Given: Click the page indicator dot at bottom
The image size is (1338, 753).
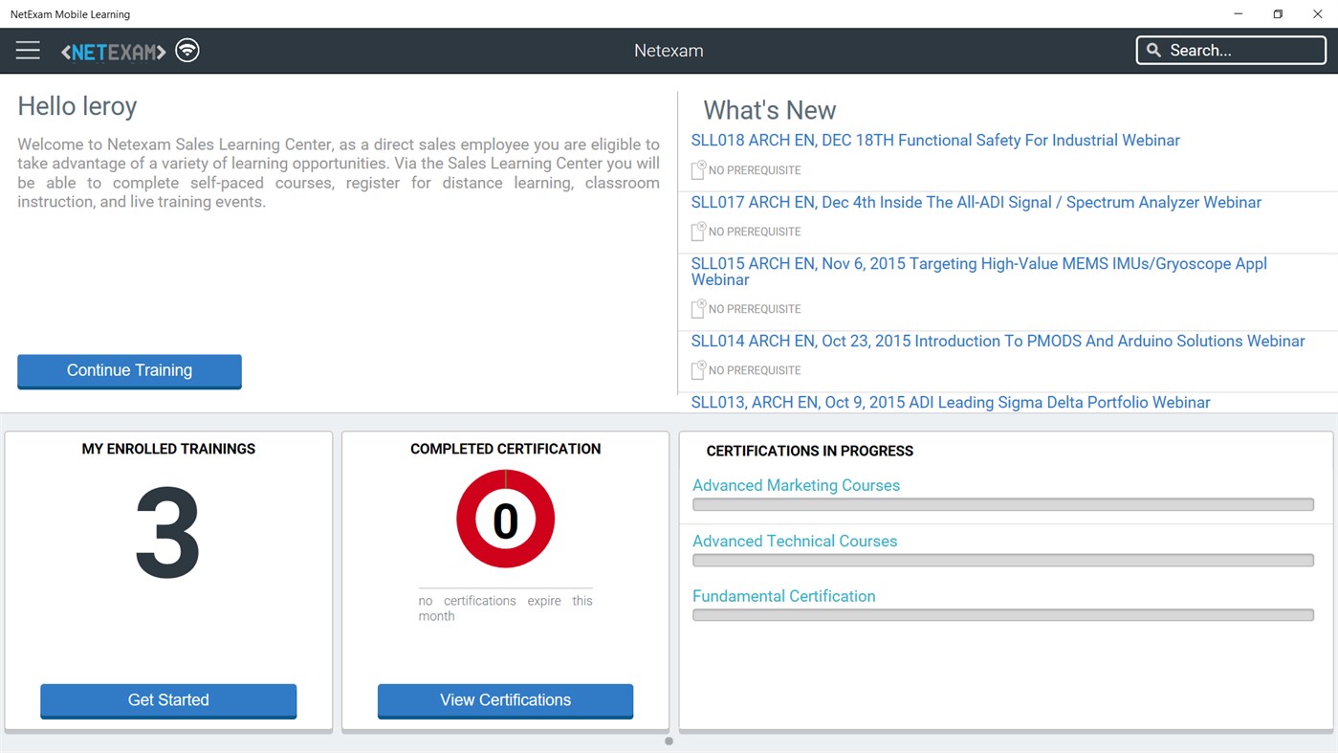Looking at the screenshot, I should tap(669, 742).
